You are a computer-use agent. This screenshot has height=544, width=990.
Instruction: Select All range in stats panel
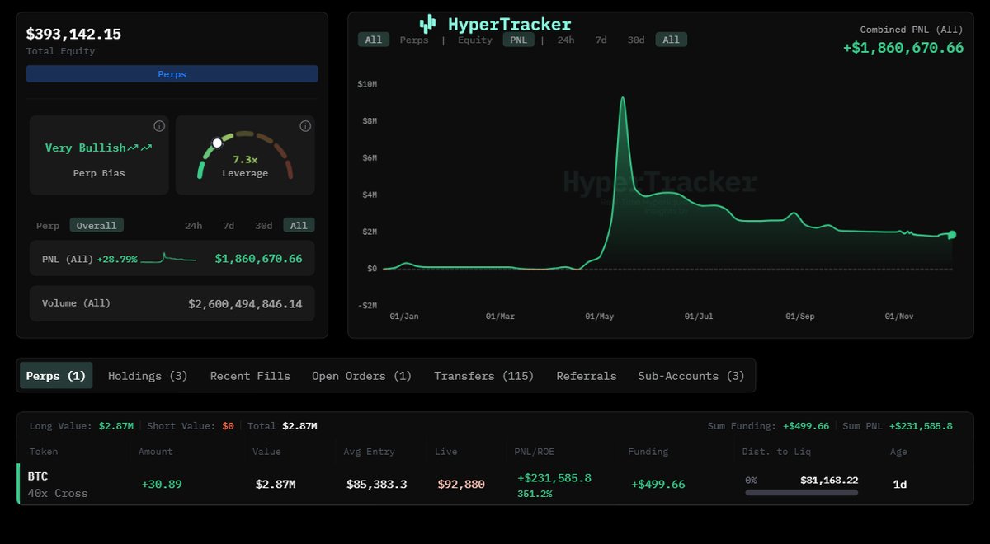(x=299, y=225)
